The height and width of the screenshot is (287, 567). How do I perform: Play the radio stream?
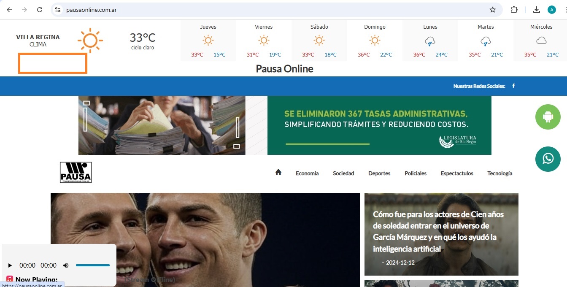point(10,265)
